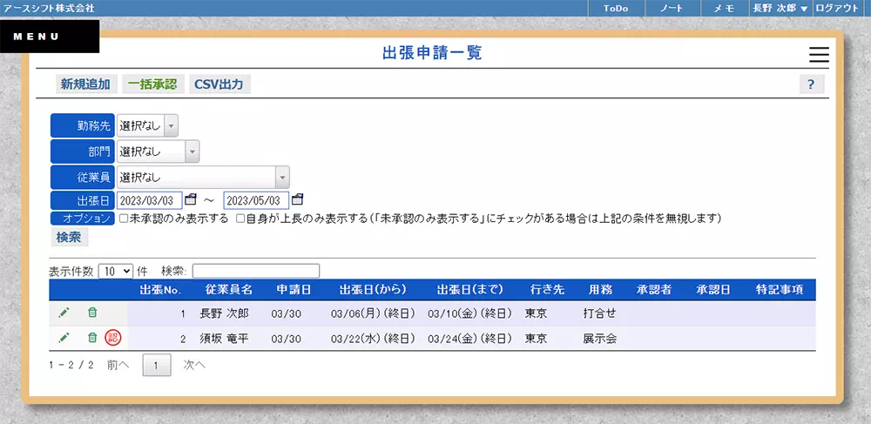Click the 打合せ purpose cell
The width and height of the screenshot is (871, 424).
[x=599, y=313]
